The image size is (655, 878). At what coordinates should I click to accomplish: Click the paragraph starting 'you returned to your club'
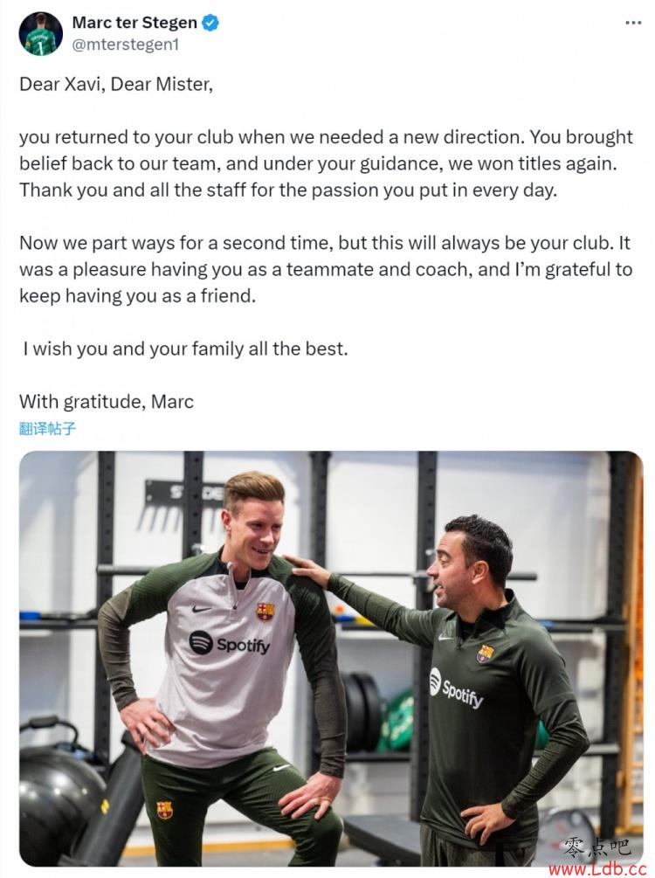point(326,163)
